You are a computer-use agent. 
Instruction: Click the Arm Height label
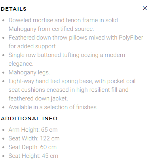pyautogui.click(x=24, y=130)
